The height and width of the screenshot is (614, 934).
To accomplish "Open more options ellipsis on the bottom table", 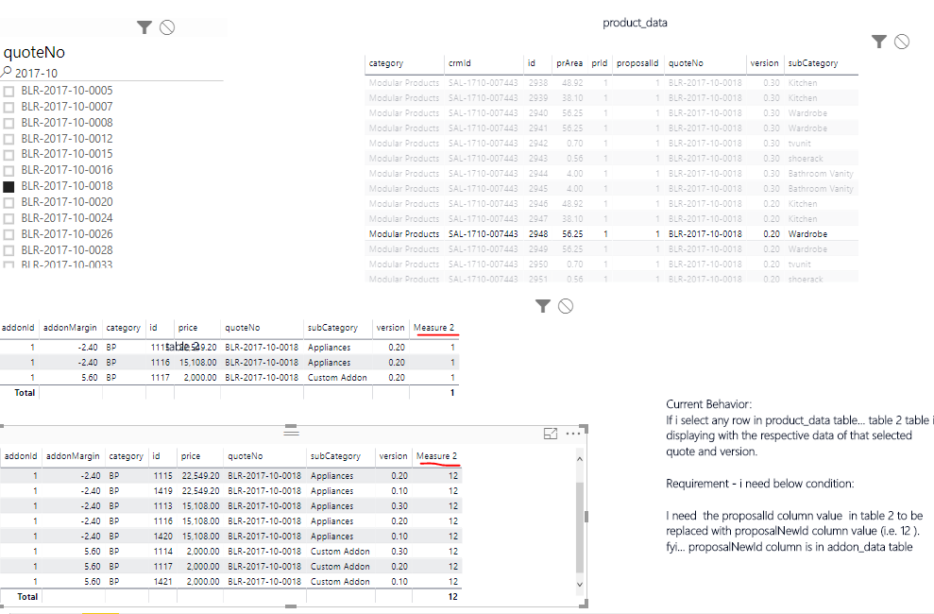I will tap(573, 434).
